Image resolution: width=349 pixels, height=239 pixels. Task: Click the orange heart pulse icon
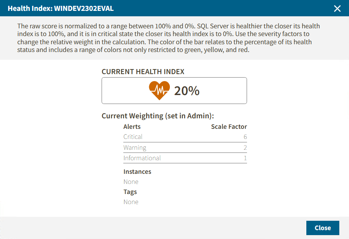[159, 90]
